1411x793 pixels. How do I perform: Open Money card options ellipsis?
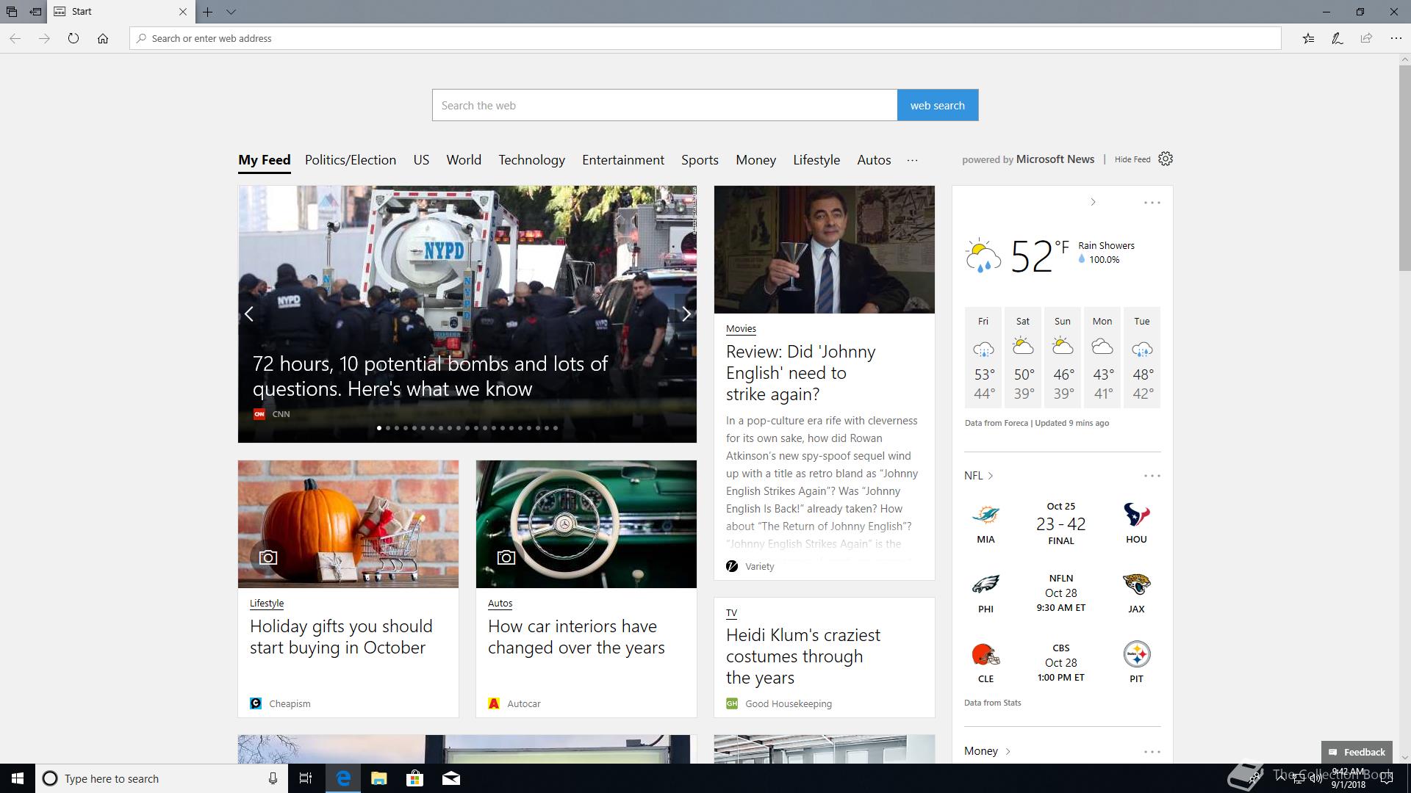1152,751
